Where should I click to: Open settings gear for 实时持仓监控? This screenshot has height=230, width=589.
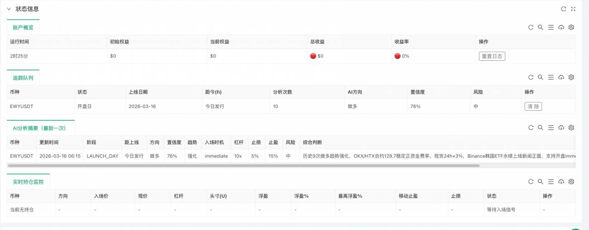point(571,181)
